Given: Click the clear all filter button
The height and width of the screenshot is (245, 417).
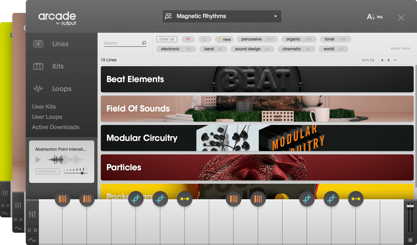Looking at the screenshot, I should point(167,39).
